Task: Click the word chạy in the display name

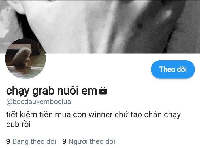Action: [18, 91]
